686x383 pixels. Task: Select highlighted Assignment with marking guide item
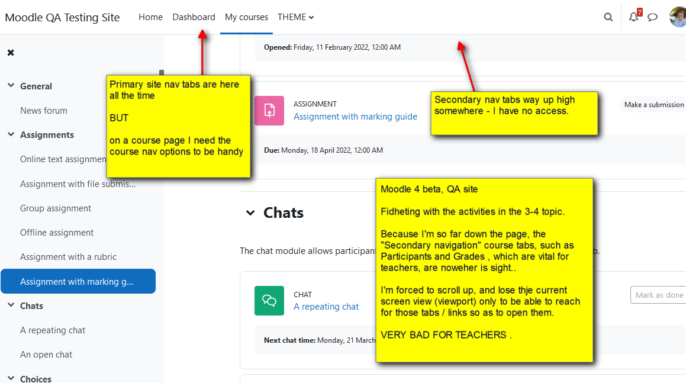click(78, 281)
